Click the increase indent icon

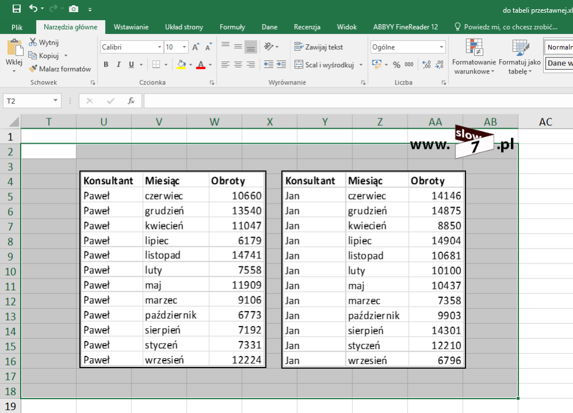[x=282, y=64]
